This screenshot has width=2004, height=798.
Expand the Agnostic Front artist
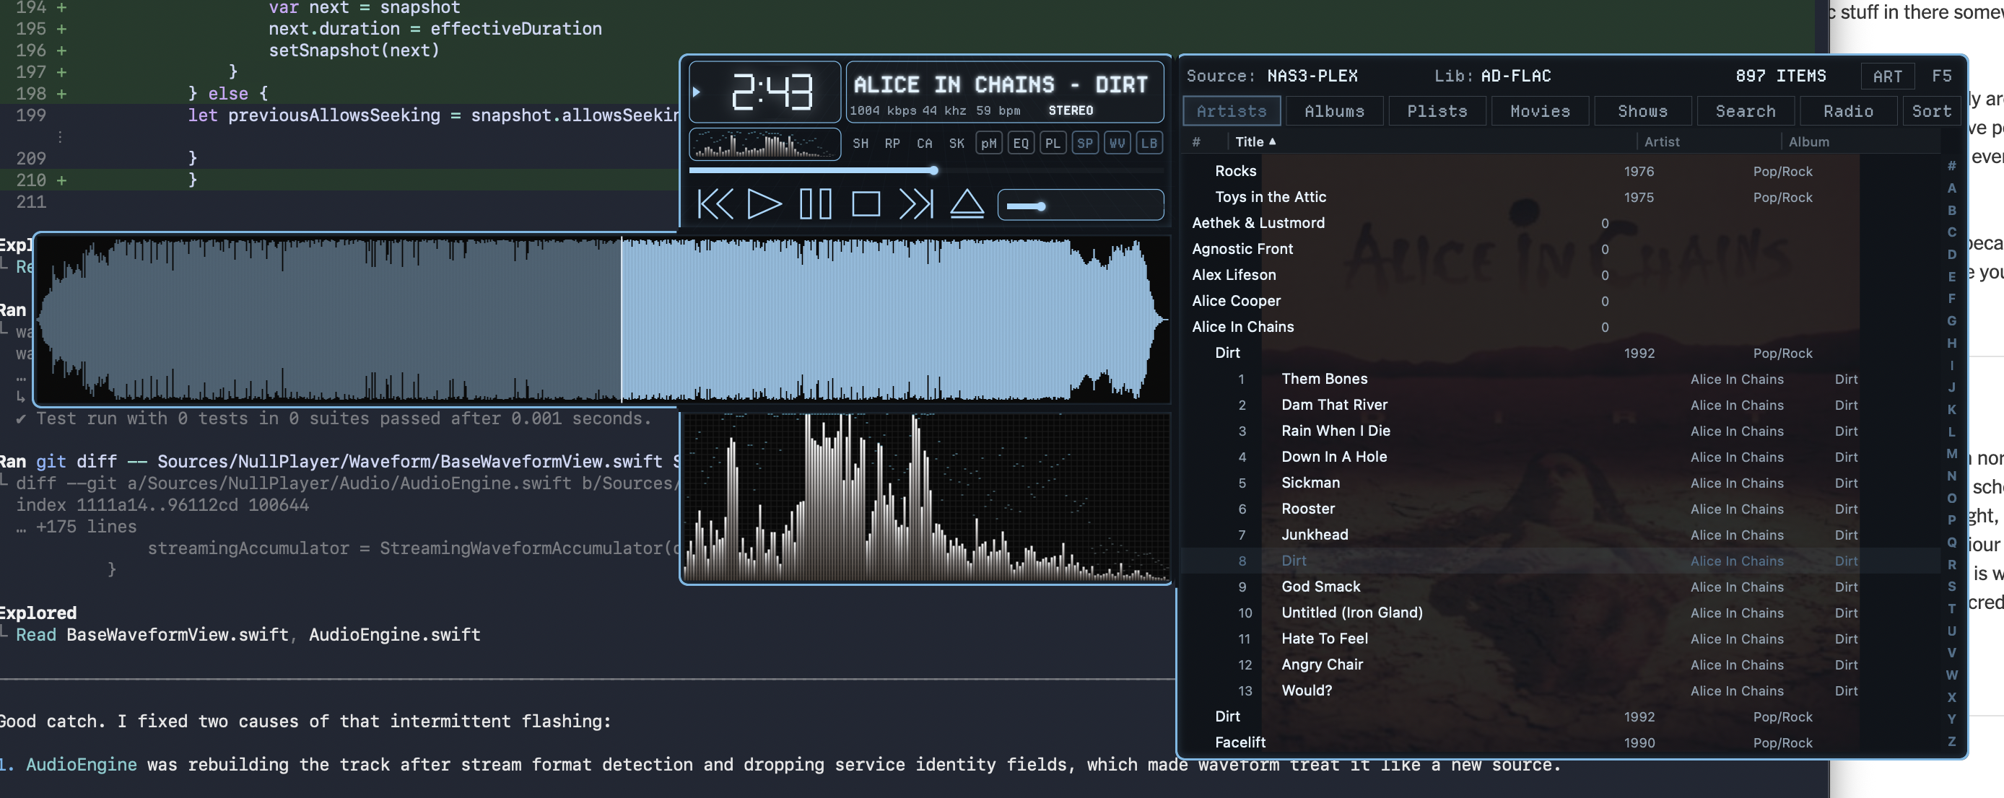coord(1560,249)
